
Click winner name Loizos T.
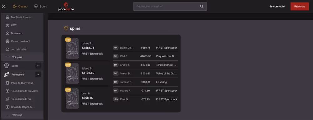[86, 43]
